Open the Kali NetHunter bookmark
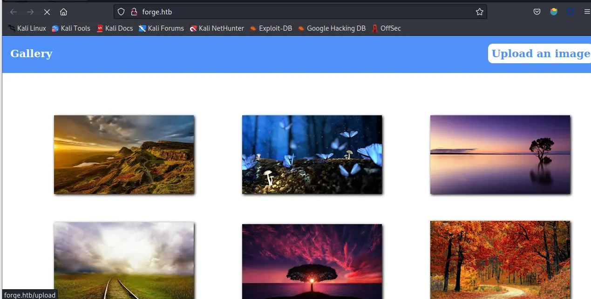This screenshot has height=299, width=591. click(217, 28)
